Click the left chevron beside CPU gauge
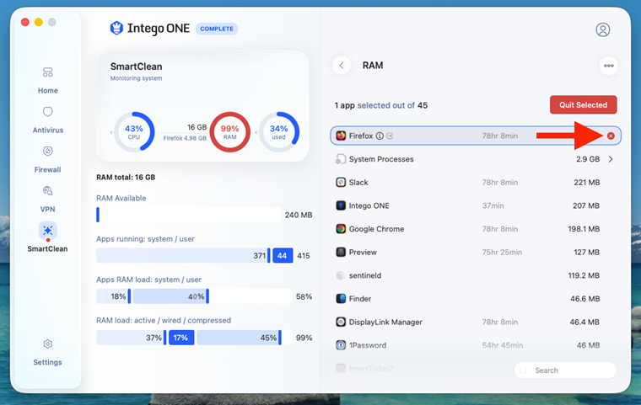Screen dimensions: 641x405 111,132
